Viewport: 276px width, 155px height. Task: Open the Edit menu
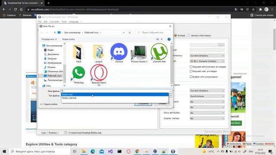pyautogui.click(x=45, y=22)
